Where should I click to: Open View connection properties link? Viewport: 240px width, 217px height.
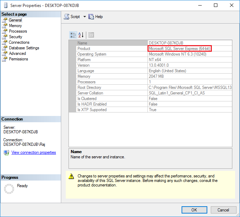33,152
